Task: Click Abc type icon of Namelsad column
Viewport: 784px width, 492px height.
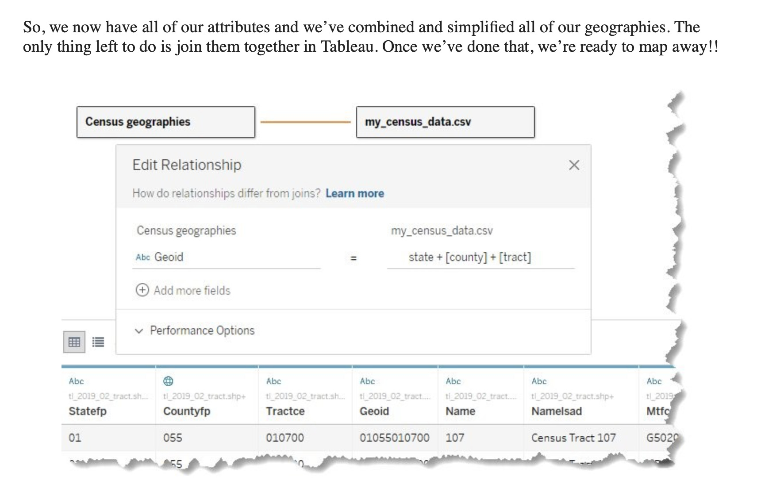Action: pos(539,381)
